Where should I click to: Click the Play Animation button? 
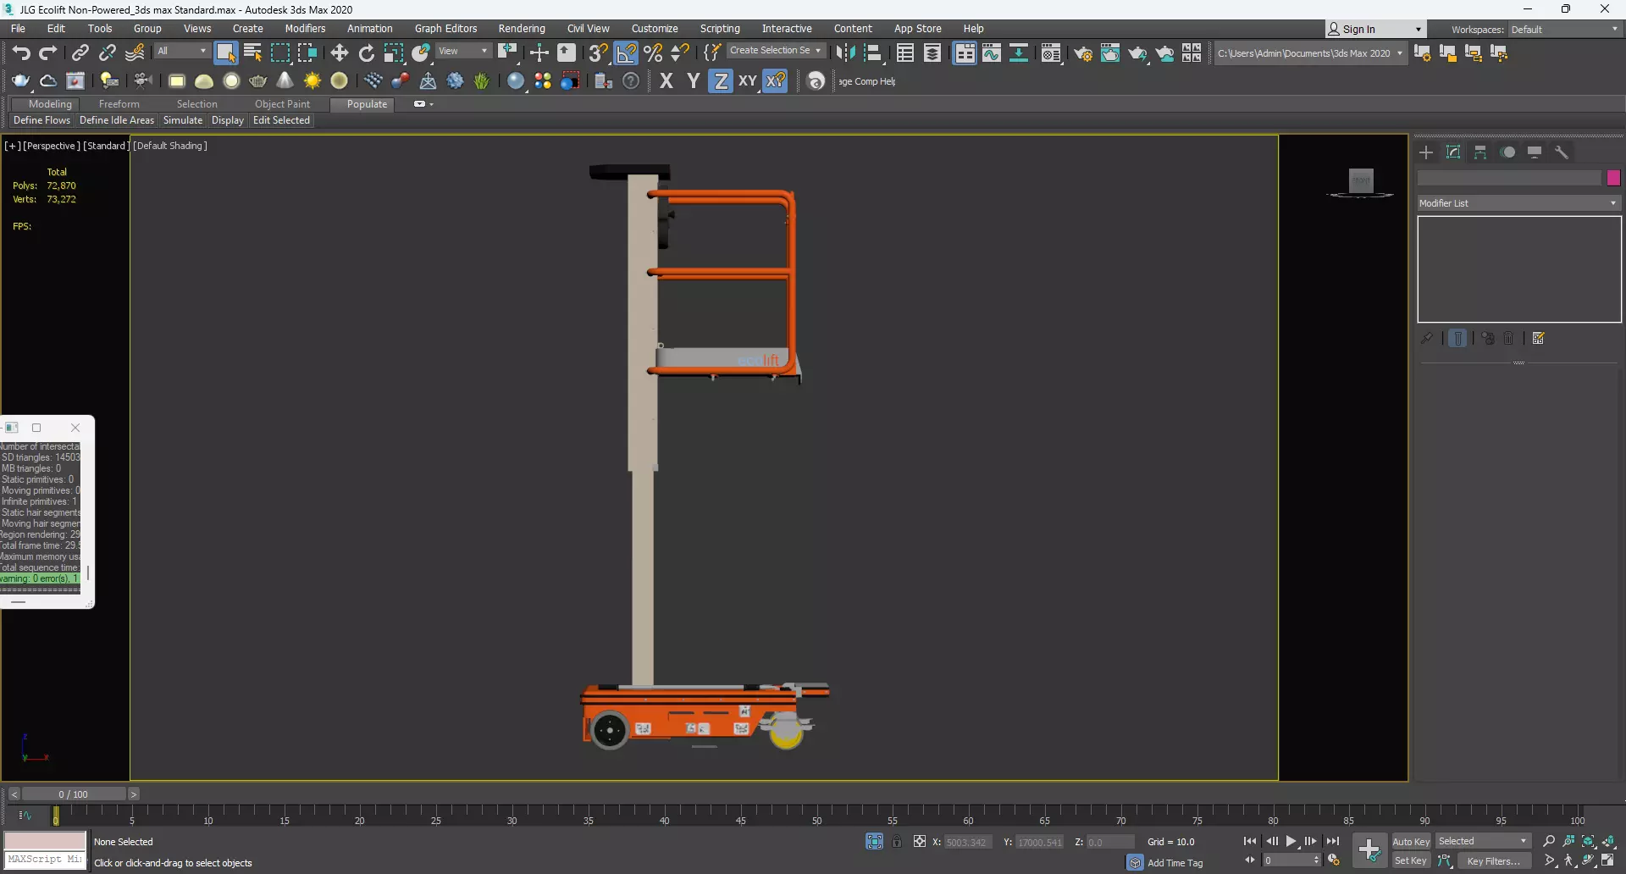[1291, 841]
